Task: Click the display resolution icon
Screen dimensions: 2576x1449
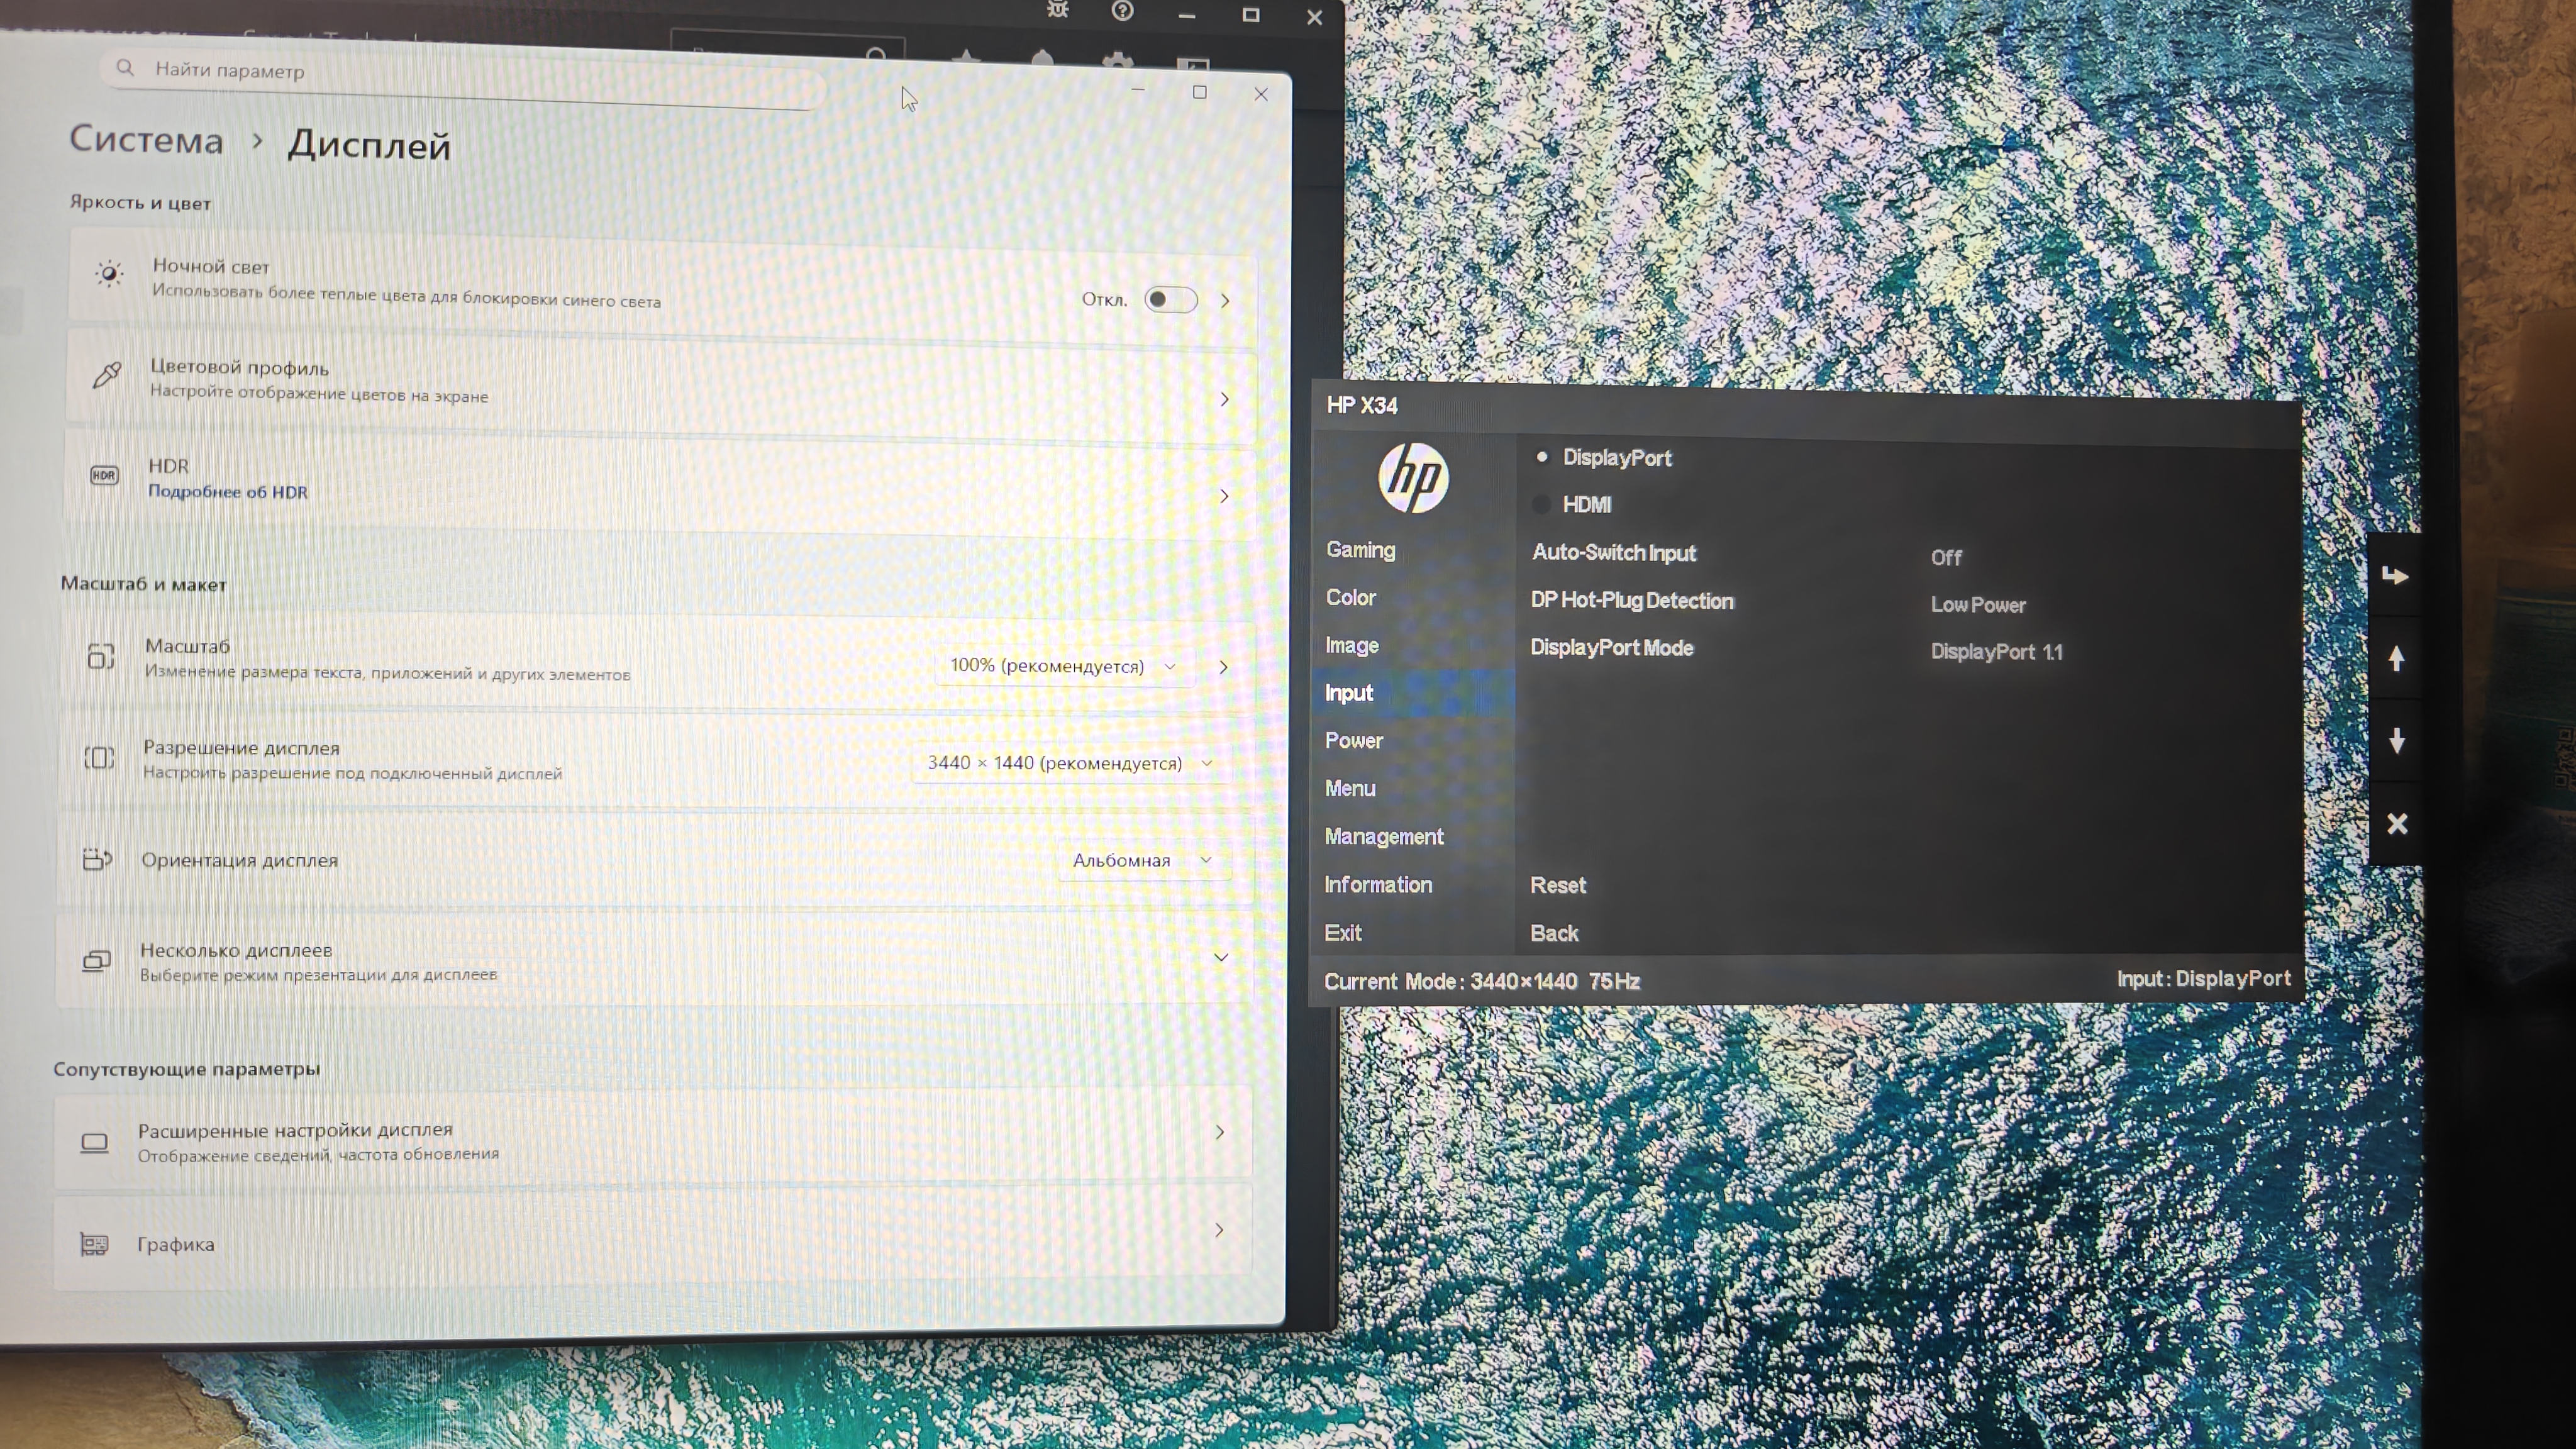Action: (99, 758)
